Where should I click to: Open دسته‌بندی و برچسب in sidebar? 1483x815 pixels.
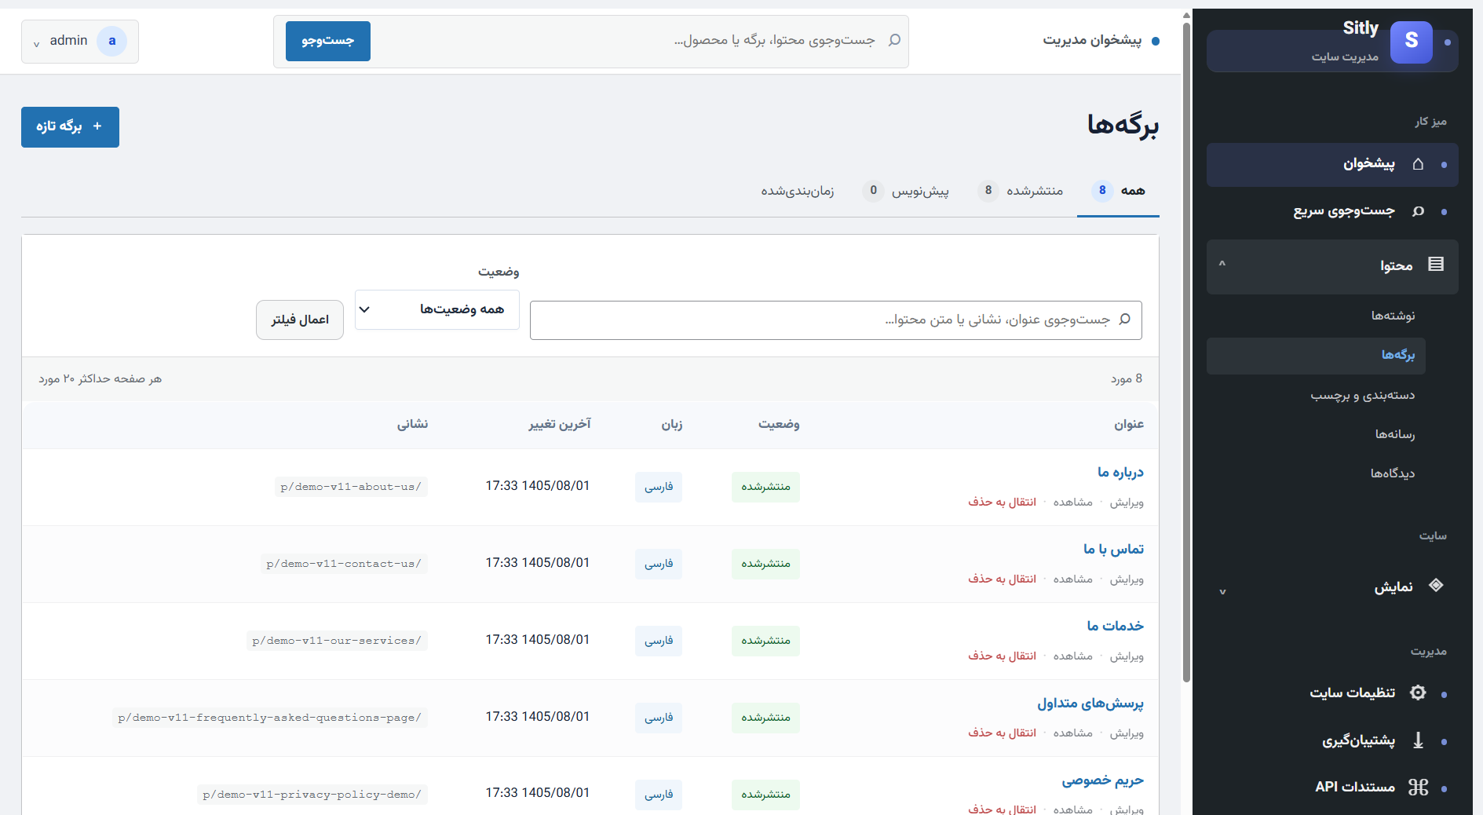1362,395
